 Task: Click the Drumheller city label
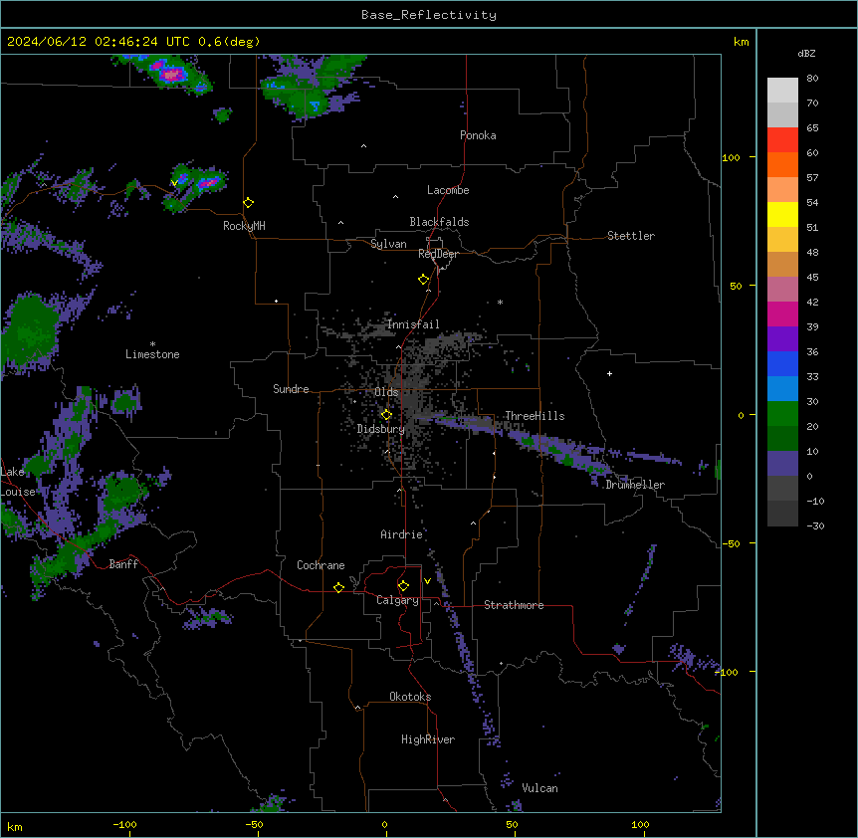click(x=635, y=485)
